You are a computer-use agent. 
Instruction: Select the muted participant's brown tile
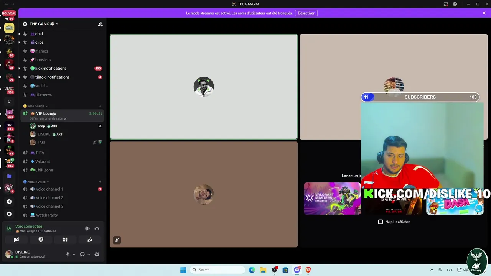pos(204,194)
